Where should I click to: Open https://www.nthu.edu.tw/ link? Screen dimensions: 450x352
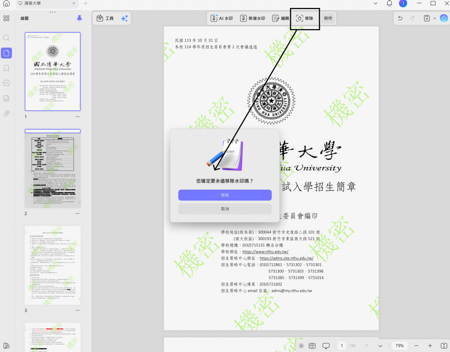[265, 252]
